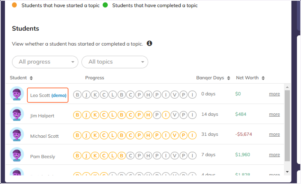Open the more link for Leo Scott
This screenshot has height=184, width=301.
274,94
